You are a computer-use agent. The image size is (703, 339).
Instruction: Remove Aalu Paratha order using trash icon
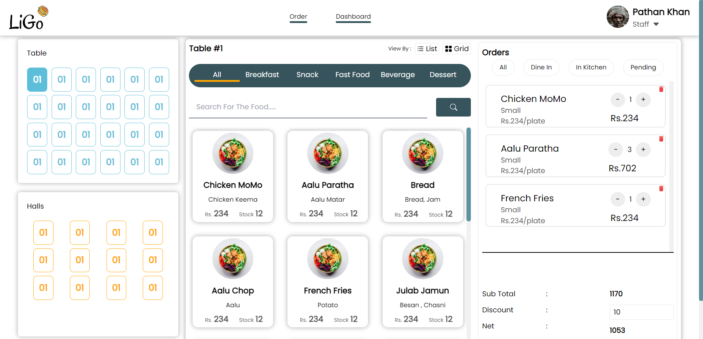point(661,139)
